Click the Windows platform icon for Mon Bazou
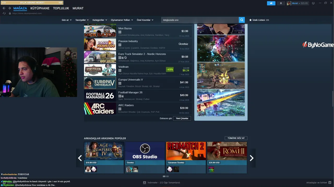 click(x=120, y=32)
